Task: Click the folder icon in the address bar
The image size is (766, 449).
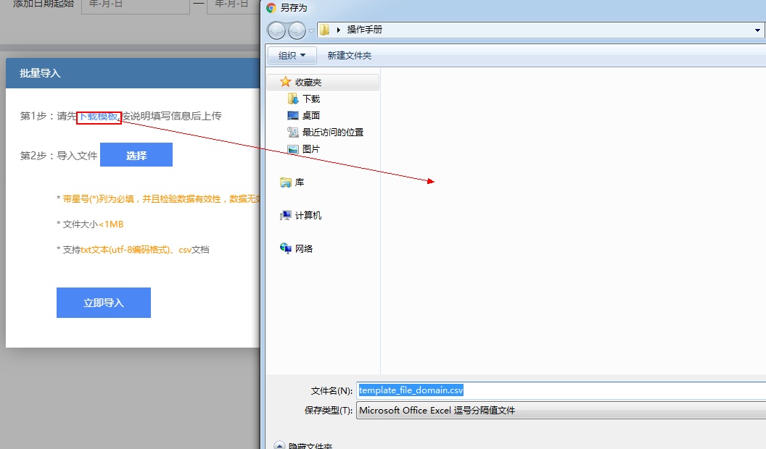Action: 325,30
